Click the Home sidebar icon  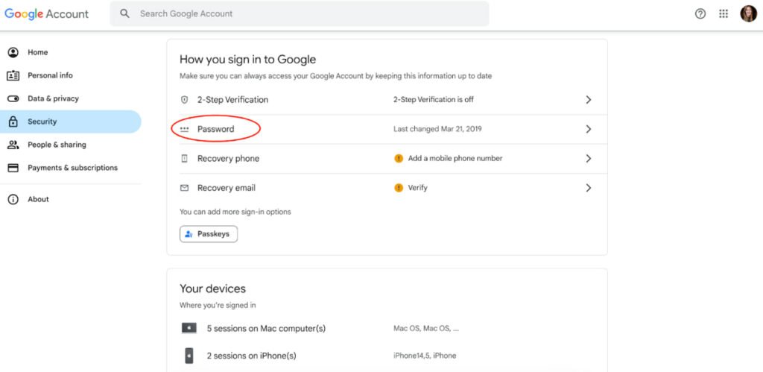pyautogui.click(x=13, y=52)
